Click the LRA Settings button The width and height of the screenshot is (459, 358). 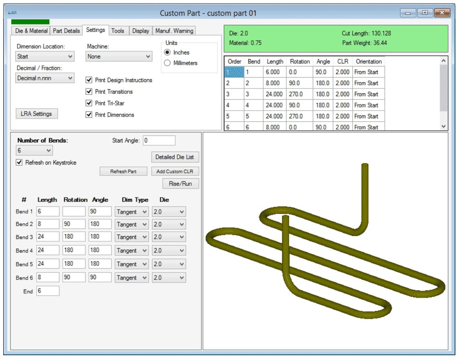coord(37,113)
